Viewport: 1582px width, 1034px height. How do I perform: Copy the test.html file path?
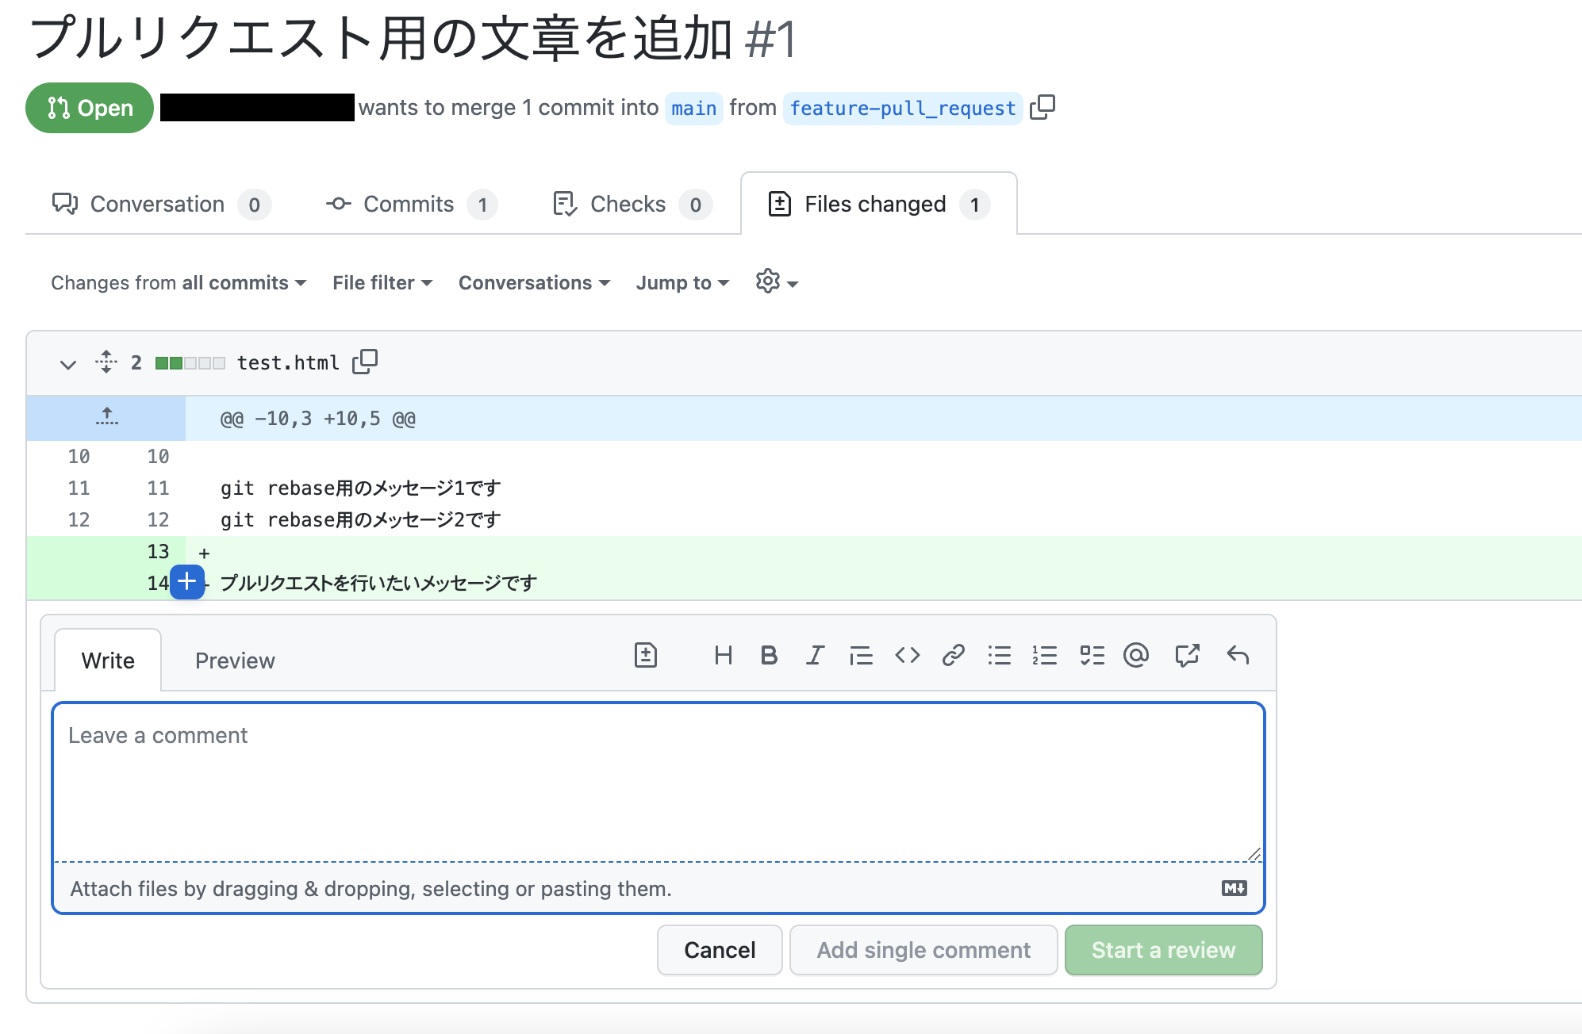[365, 362]
